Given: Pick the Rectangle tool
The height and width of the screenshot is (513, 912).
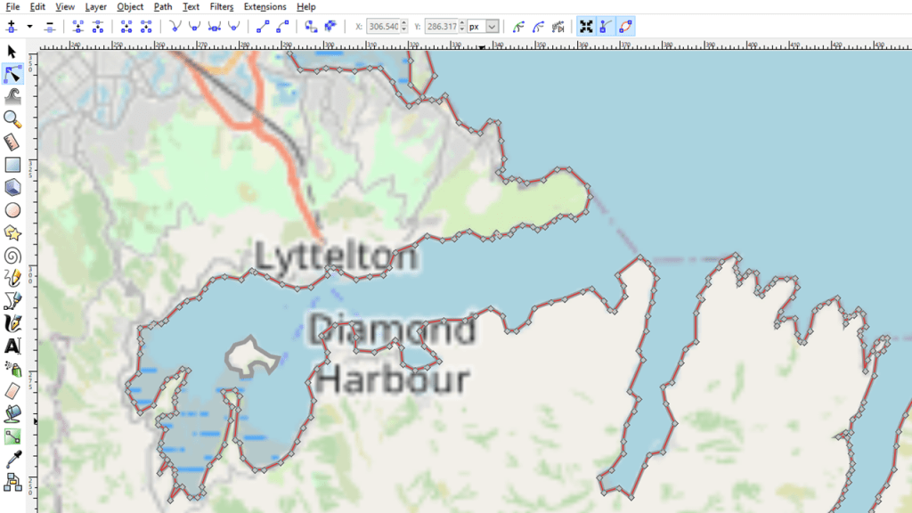Looking at the screenshot, I should 12,165.
